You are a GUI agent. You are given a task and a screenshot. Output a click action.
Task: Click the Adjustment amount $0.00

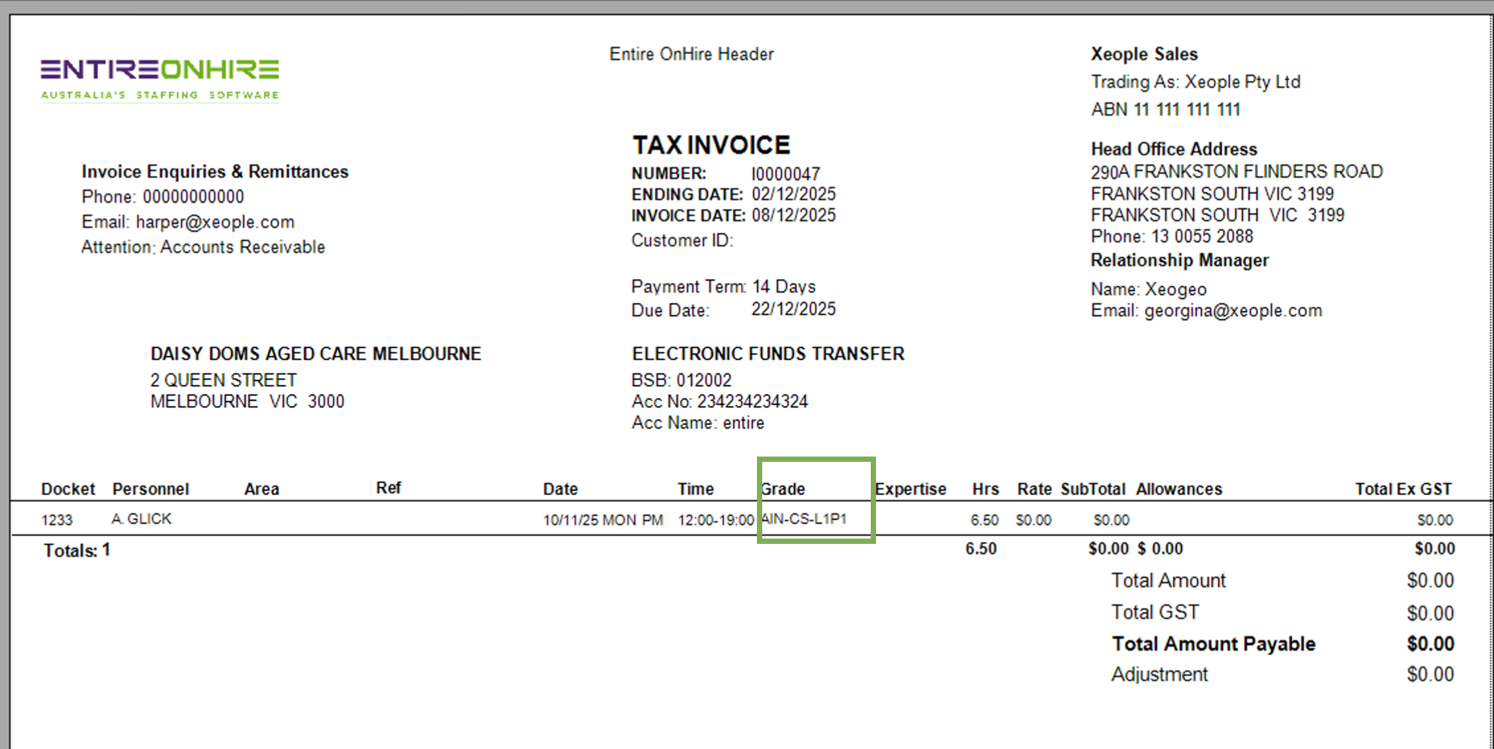pos(1430,674)
